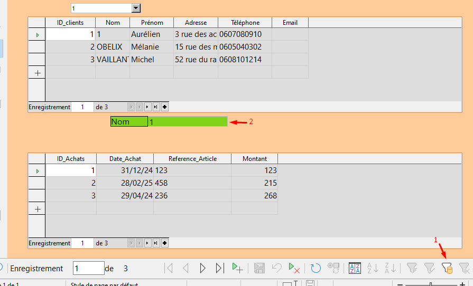Open the AZ/ZA Sort dialog icon
The width and height of the screenshot is (473, 286).
point(355,268)
